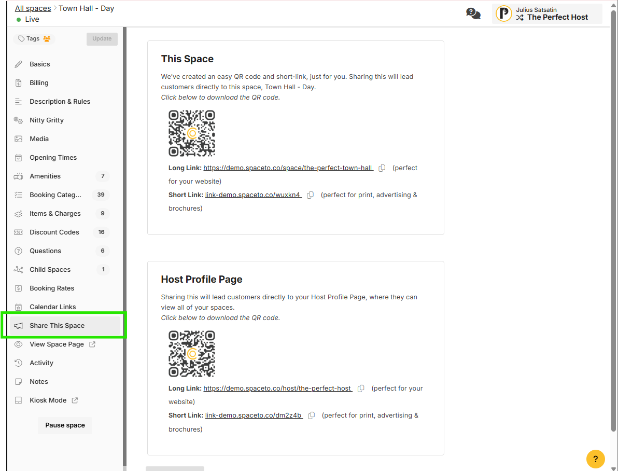Click the switch-host shuffle icon
Viewport: 618px width, 471px height.
520,18
